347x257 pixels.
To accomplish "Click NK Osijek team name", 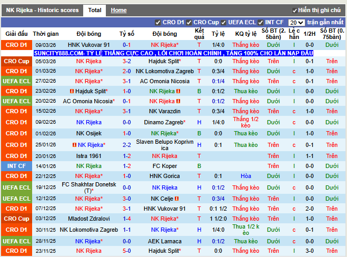I will (89, 133).
